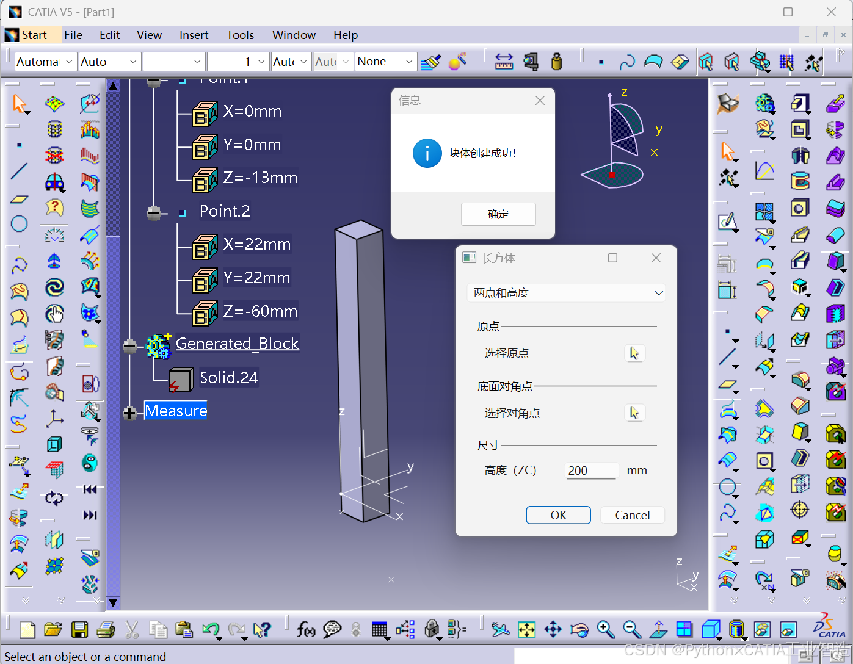The width and height of the screenshot is (853, 664).
Task: Select the Solid.24 tree item
Action: pyautogui.click(x=229, y=378)
